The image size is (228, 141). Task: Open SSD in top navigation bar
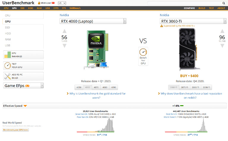pyautogui.click(x=22, y=8)
